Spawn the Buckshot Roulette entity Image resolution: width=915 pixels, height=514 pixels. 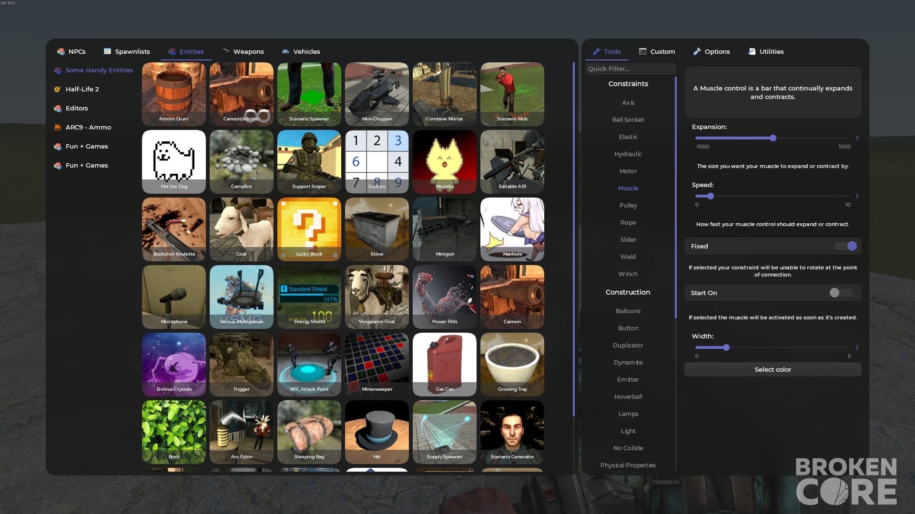click(x=174, y=229)
